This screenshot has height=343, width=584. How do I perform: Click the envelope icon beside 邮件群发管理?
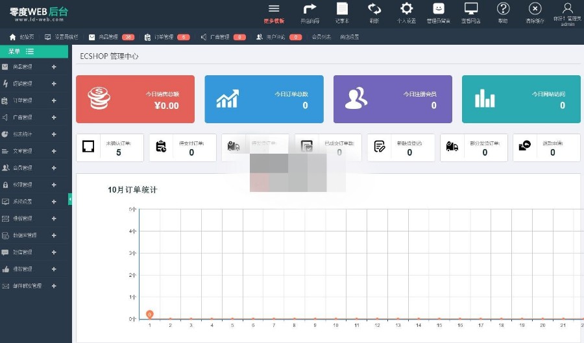pos(5,286)
